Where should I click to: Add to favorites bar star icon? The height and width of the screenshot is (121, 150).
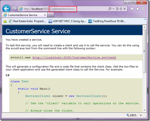pyautogui.click(x=5, y=21)
